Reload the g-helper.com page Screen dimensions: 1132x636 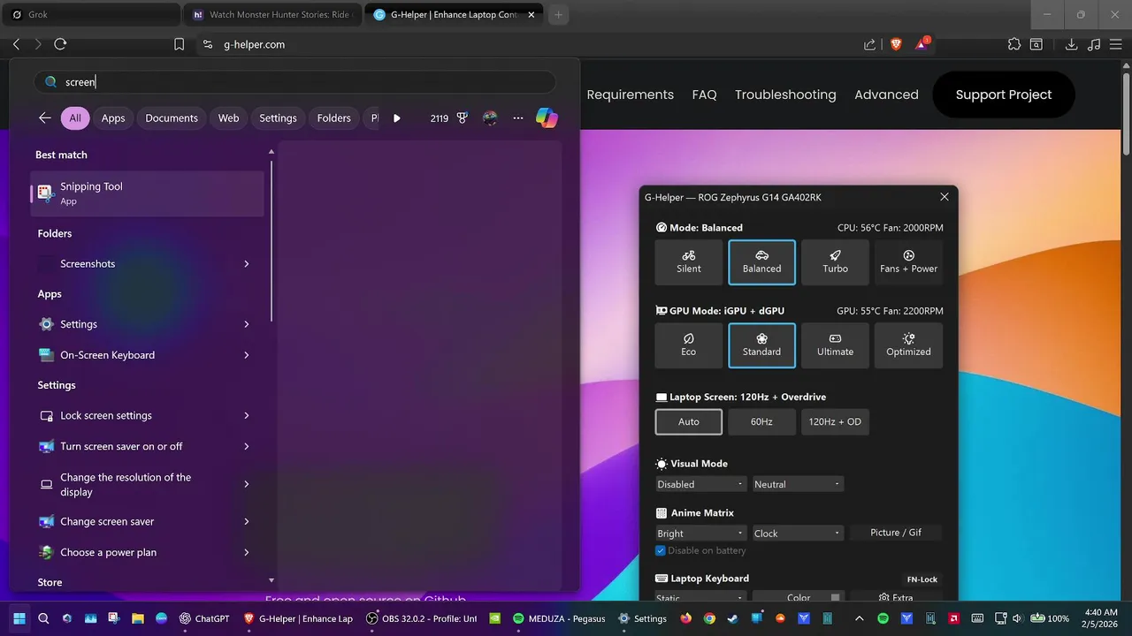click(60, 44)
